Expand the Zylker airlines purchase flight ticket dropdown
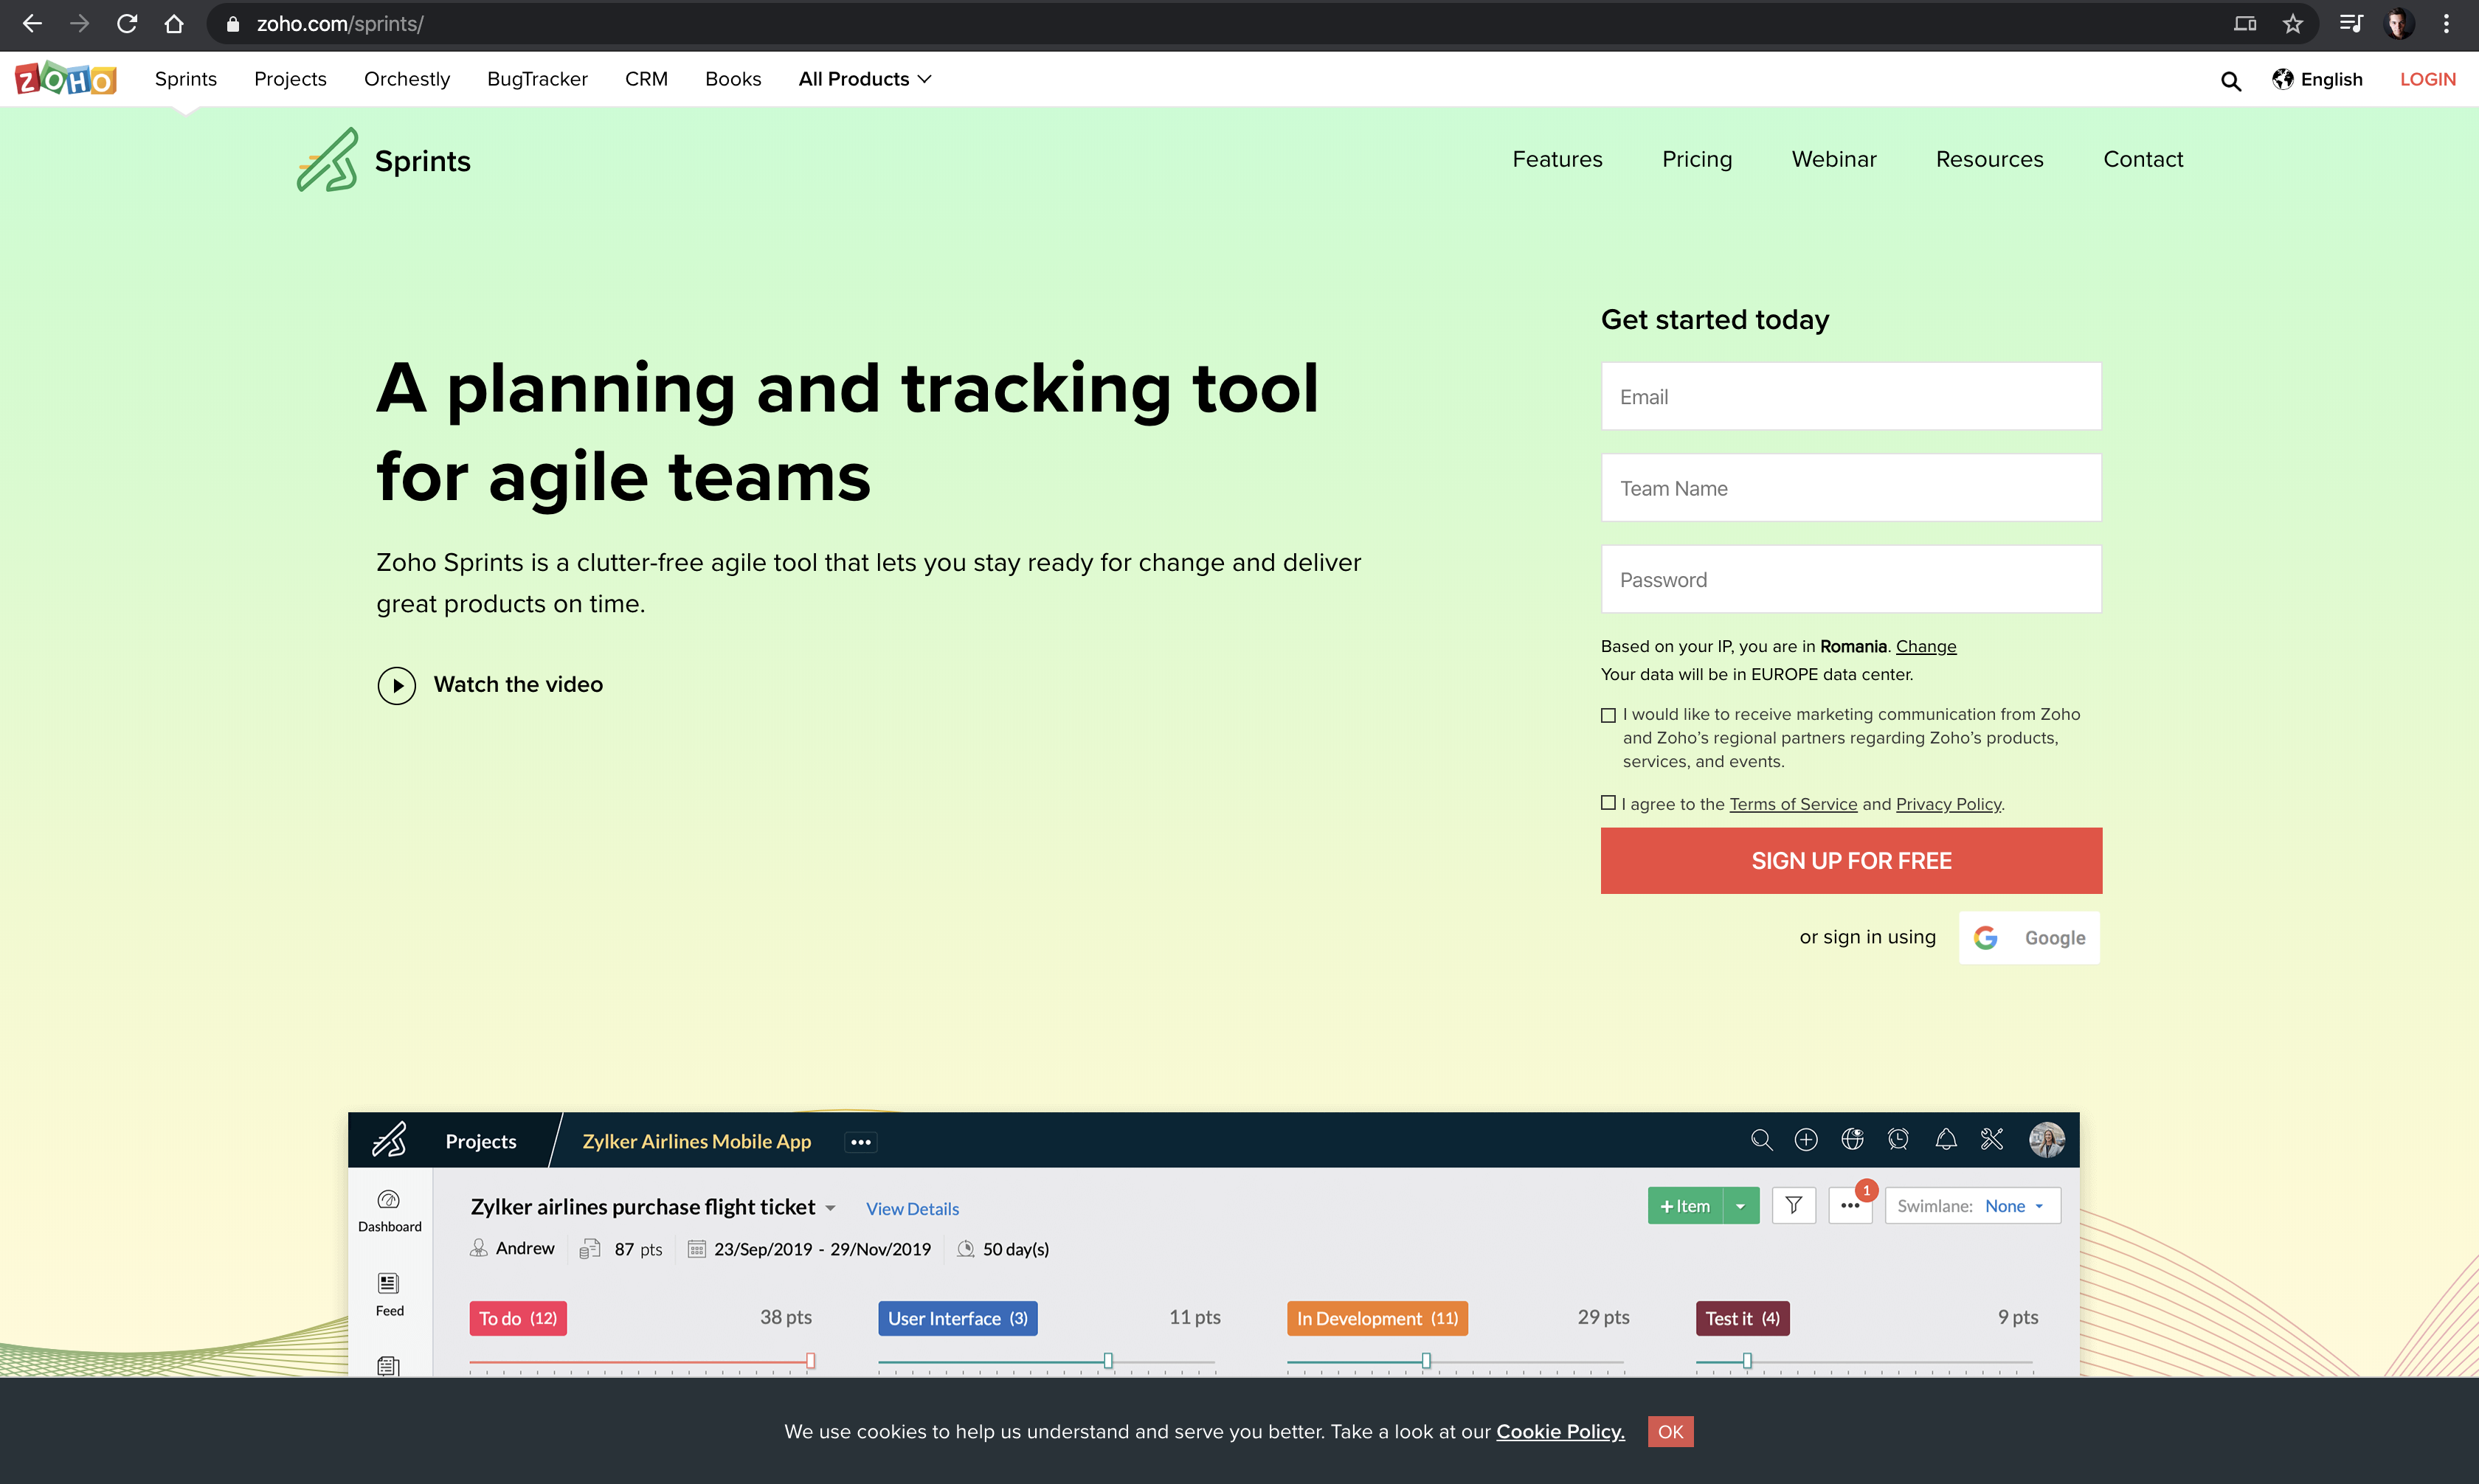This screenshot has height=1484, width=2479. pyautogui.click(x=831, y=1207)
